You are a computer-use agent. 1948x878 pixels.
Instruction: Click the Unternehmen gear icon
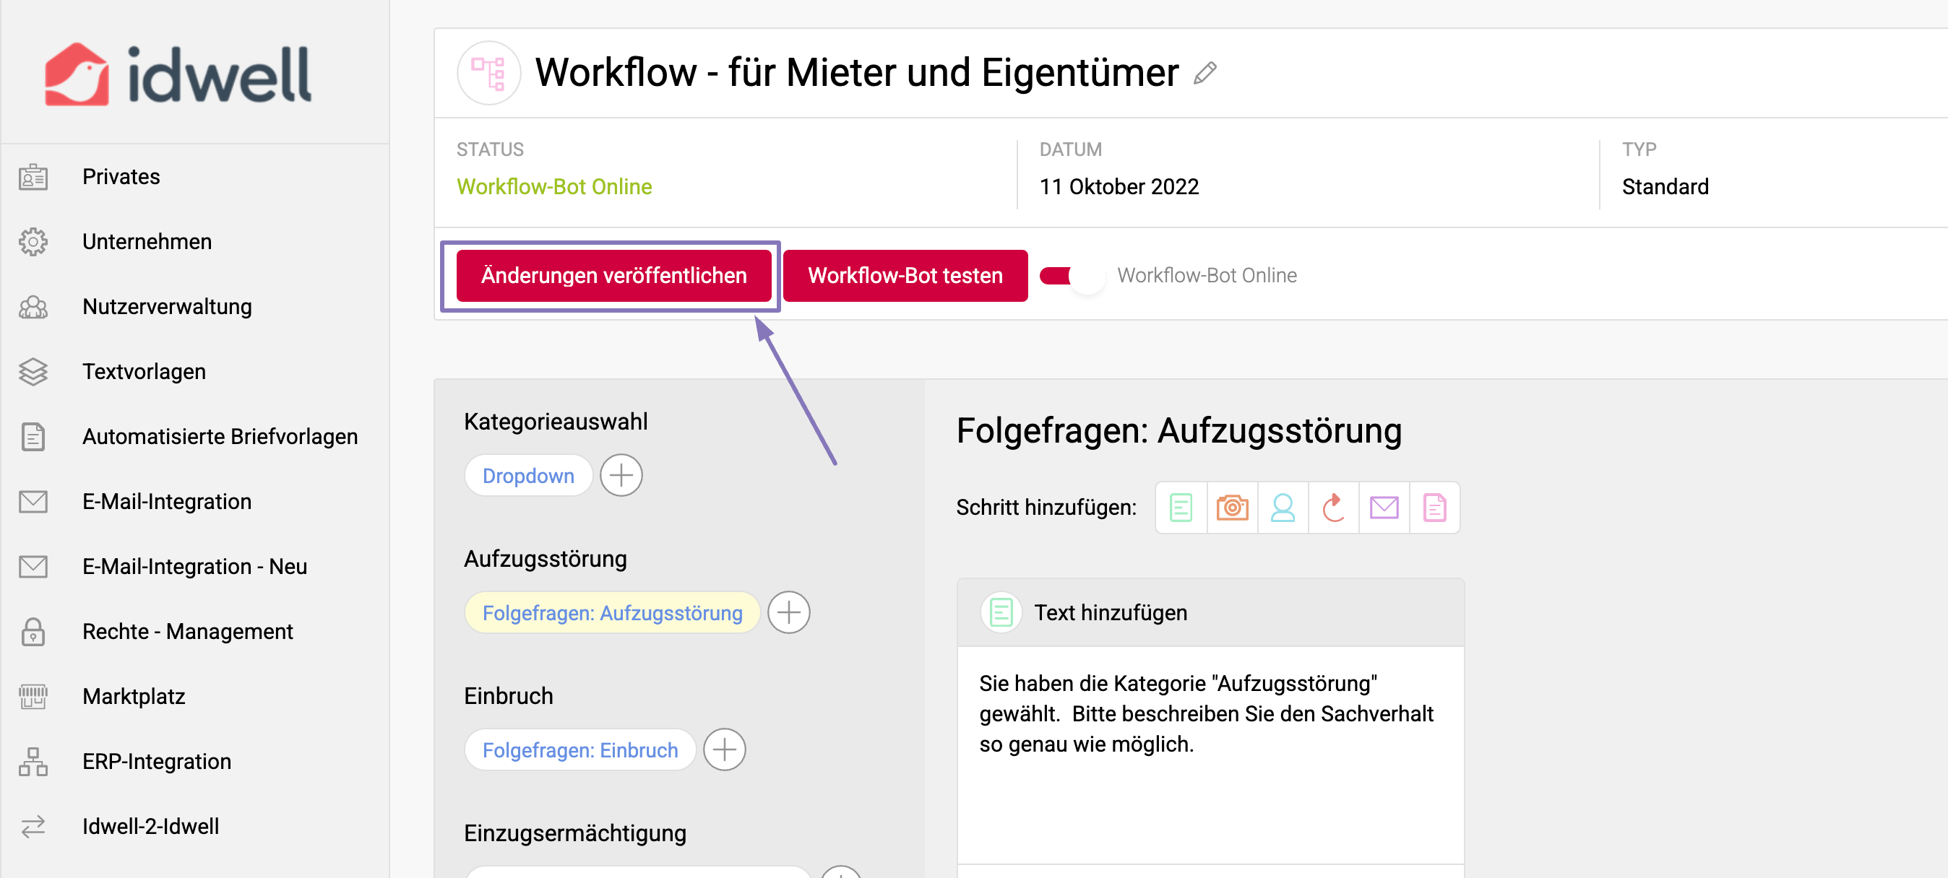tap(33, 242)
